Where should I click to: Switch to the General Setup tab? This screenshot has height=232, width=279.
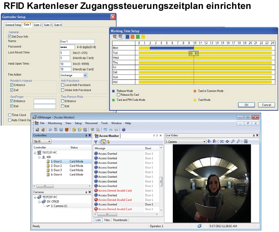pos(13,25)
